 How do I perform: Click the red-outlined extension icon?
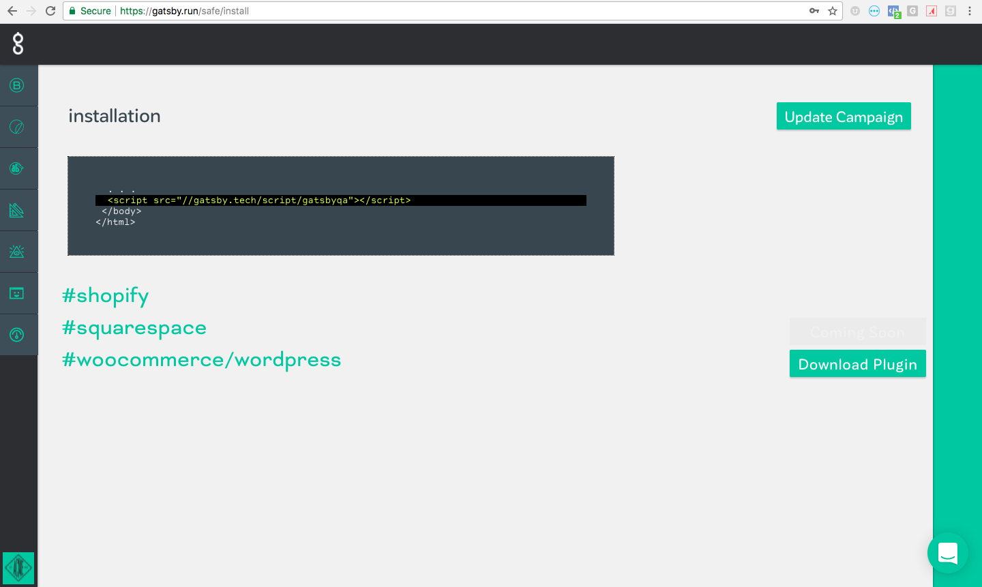(x=932, y=11)
